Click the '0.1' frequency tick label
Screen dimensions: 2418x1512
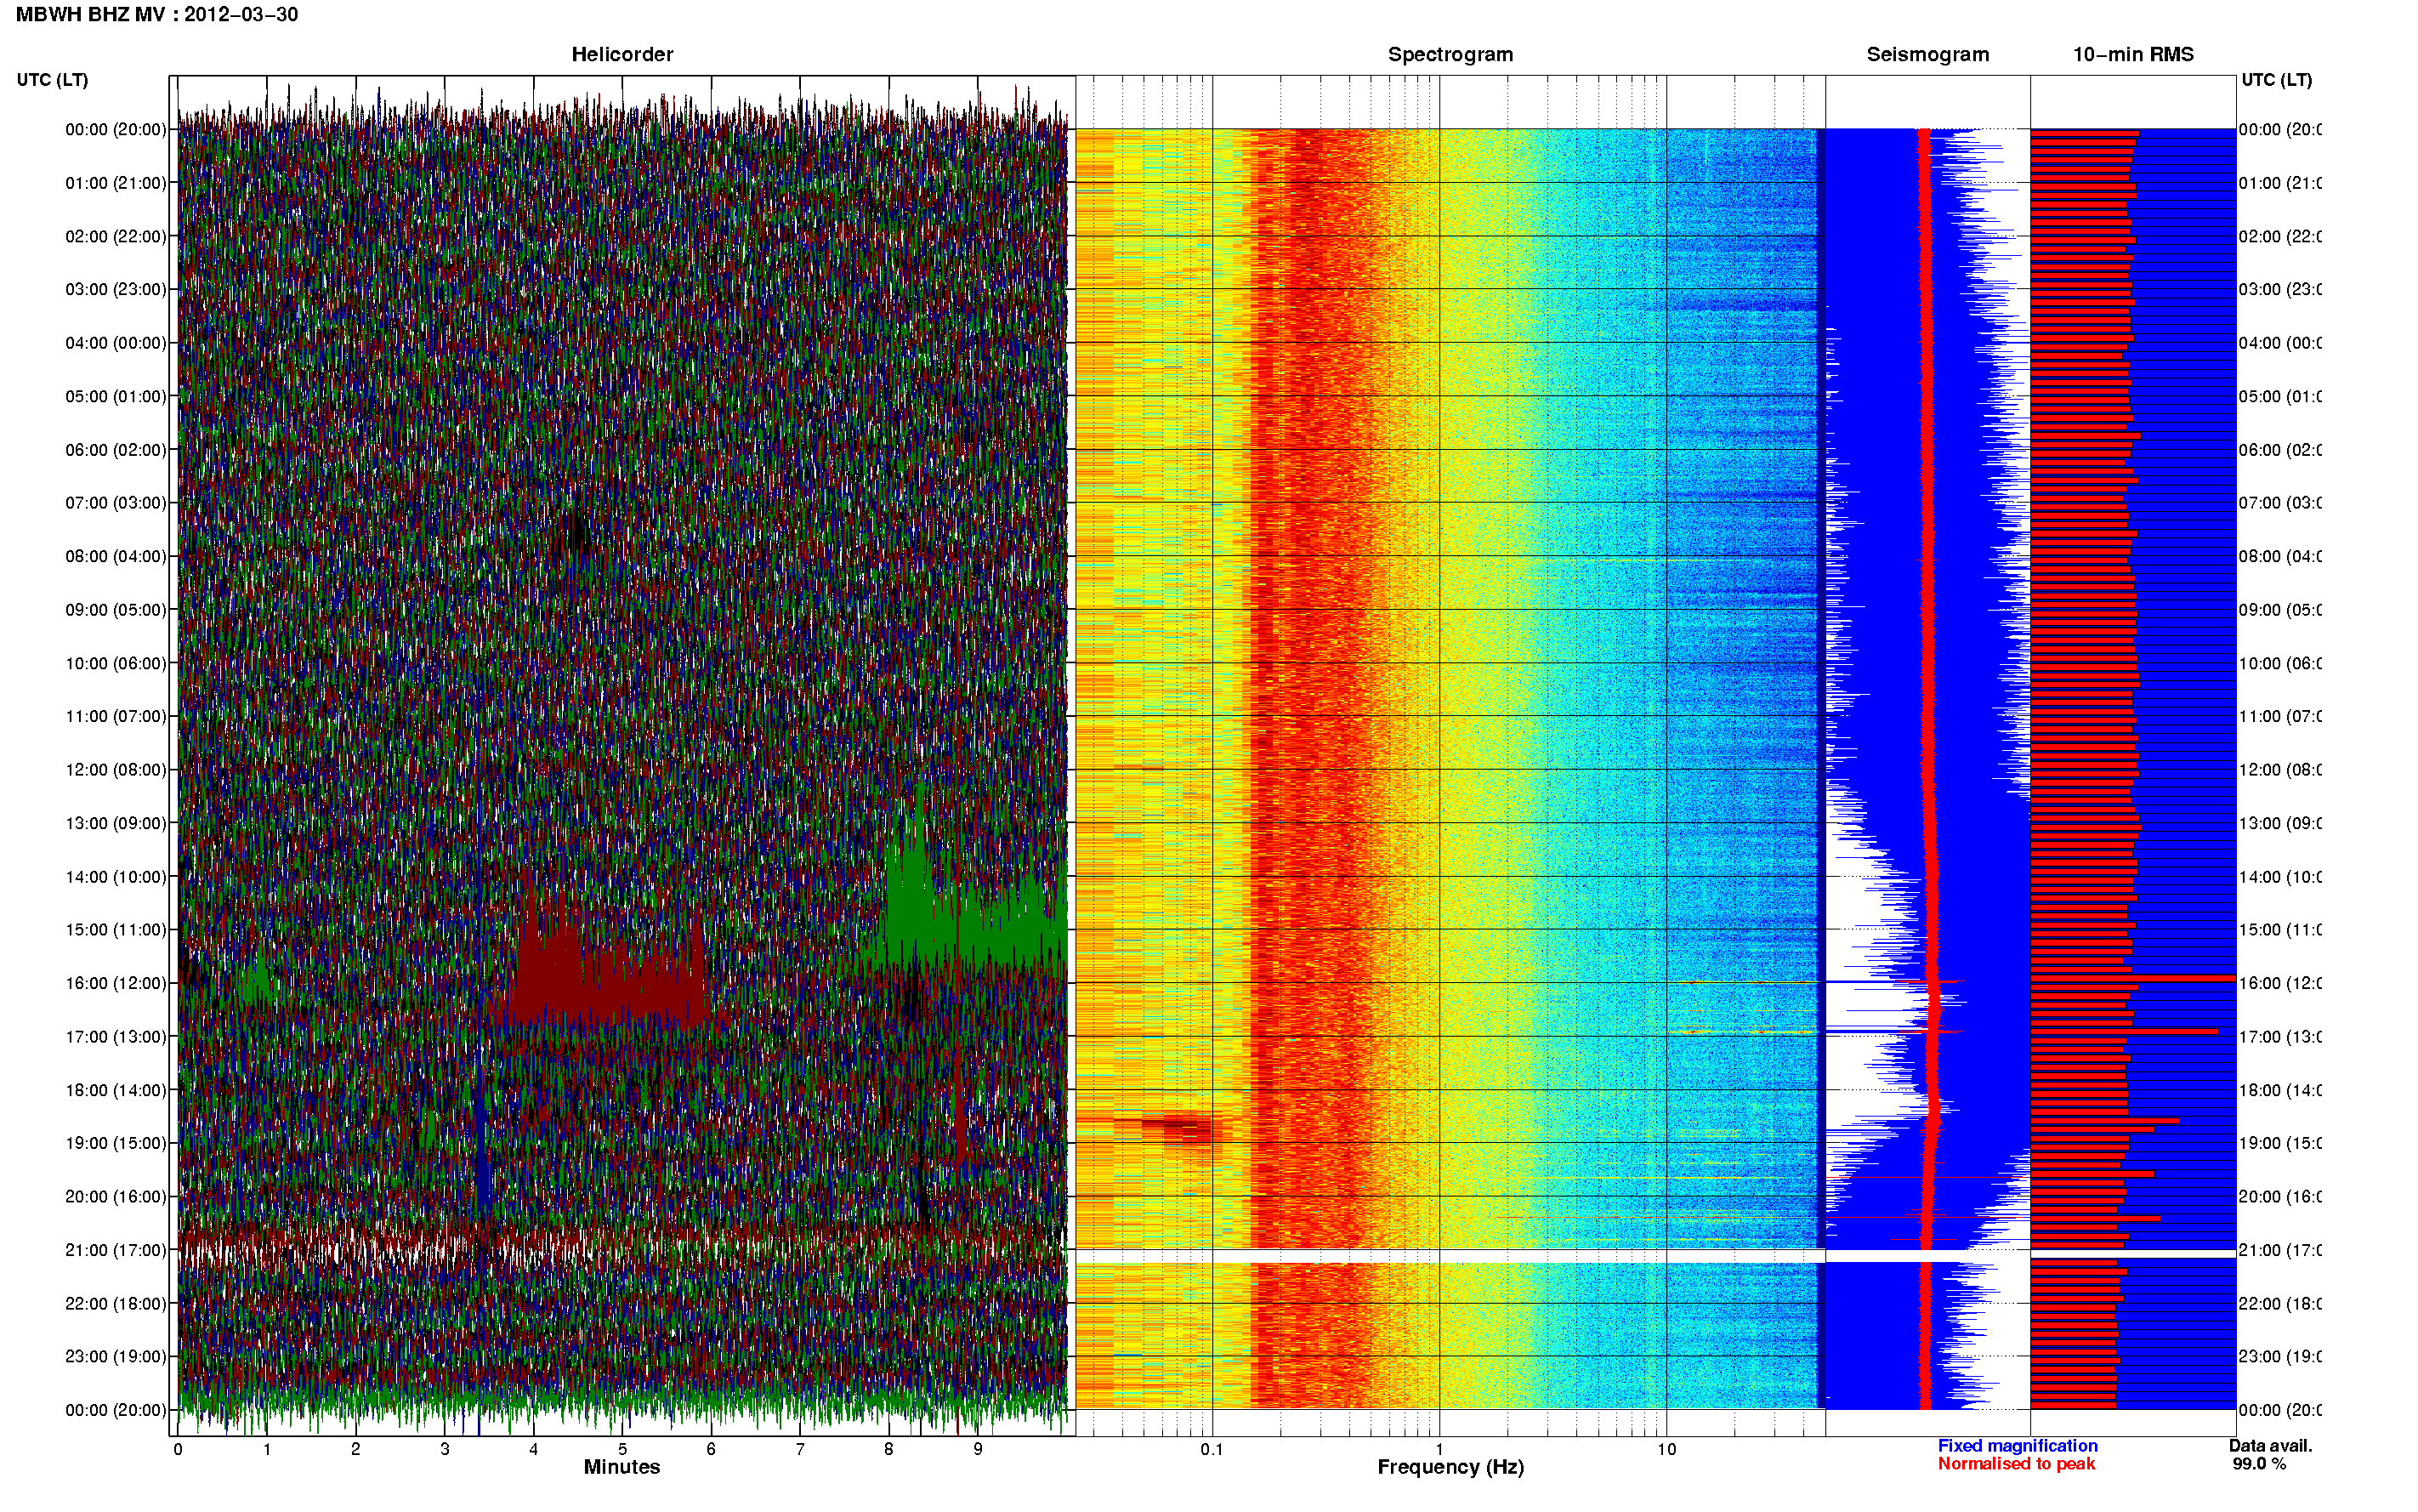[x=1212, y=1449]
